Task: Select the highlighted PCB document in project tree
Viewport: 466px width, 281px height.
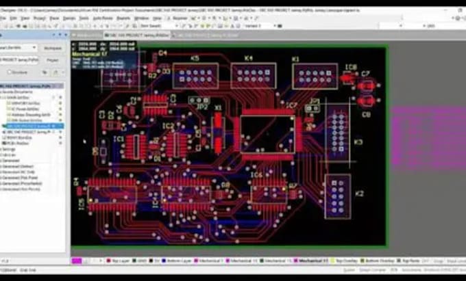Action: point(32,126)
